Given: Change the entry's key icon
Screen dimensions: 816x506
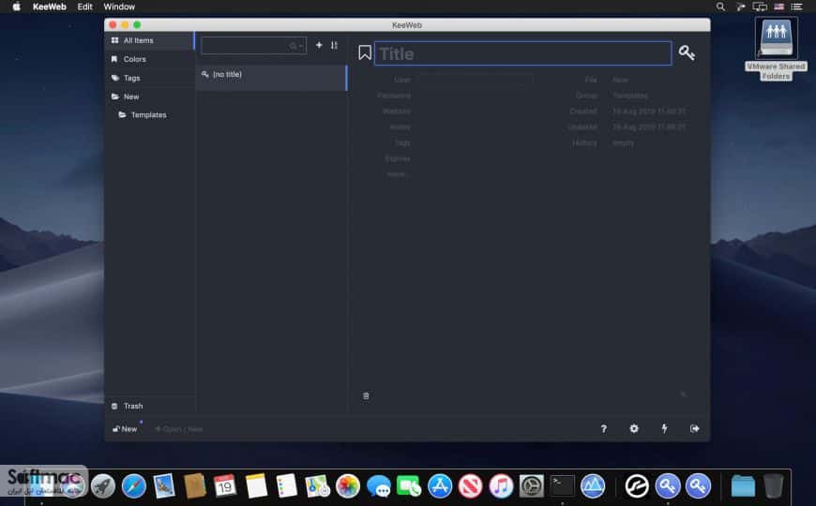Looking at the screenshot, I should tap(687, 52).
